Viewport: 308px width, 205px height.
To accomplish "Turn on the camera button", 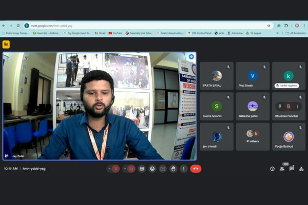I will tap(131, 169).
